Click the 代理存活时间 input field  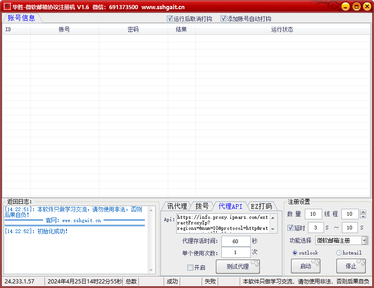point(236,241)
